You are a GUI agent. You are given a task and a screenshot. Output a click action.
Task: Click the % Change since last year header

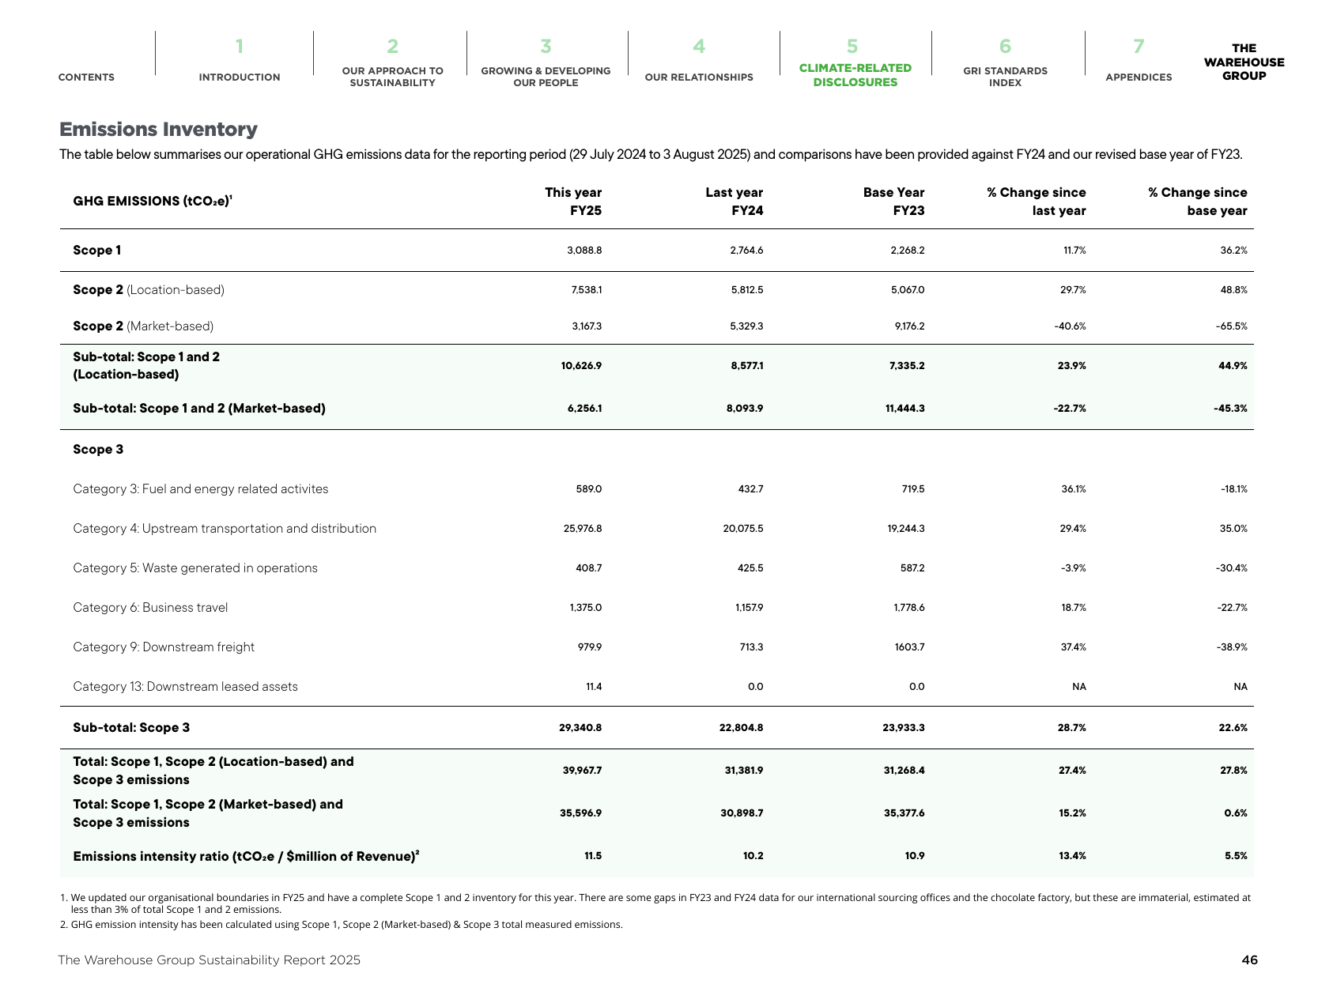1037,202
